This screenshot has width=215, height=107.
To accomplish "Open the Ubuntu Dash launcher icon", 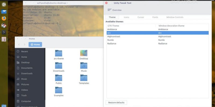I will click(x=4, y=5).
